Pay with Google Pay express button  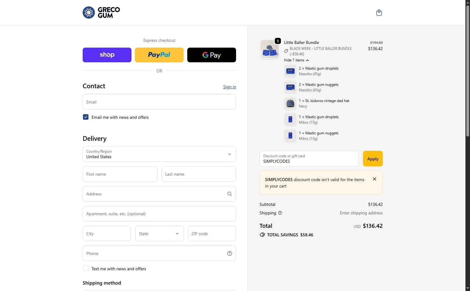coord(212,55)
